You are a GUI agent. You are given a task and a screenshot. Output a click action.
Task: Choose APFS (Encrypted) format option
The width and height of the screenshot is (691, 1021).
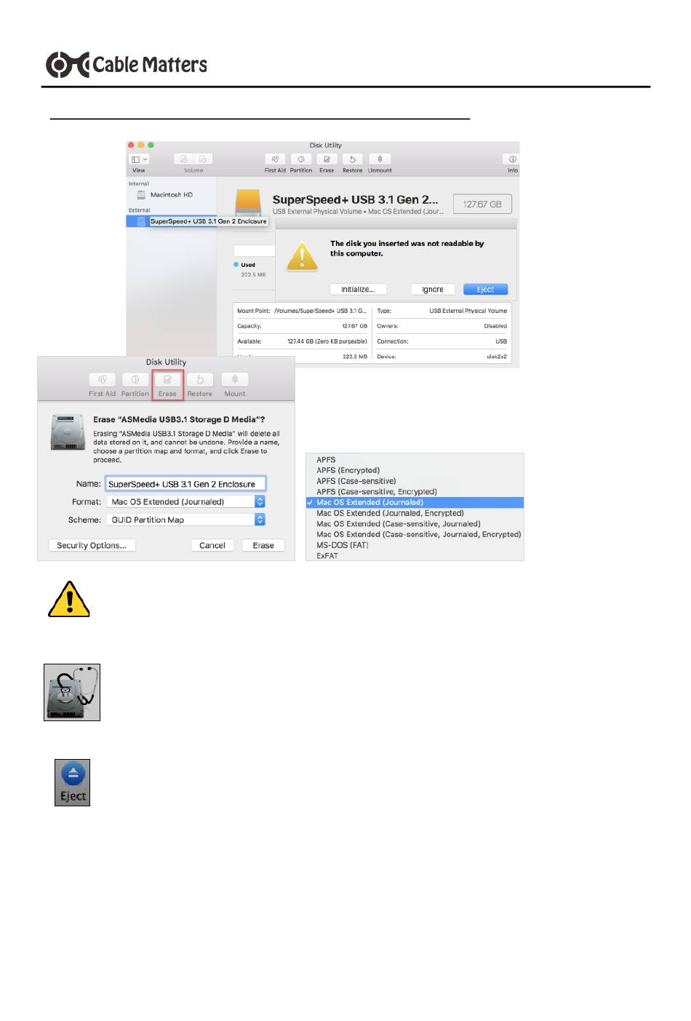(348, 471)
